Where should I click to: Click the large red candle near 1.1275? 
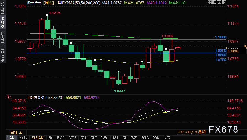pos(41,31)
